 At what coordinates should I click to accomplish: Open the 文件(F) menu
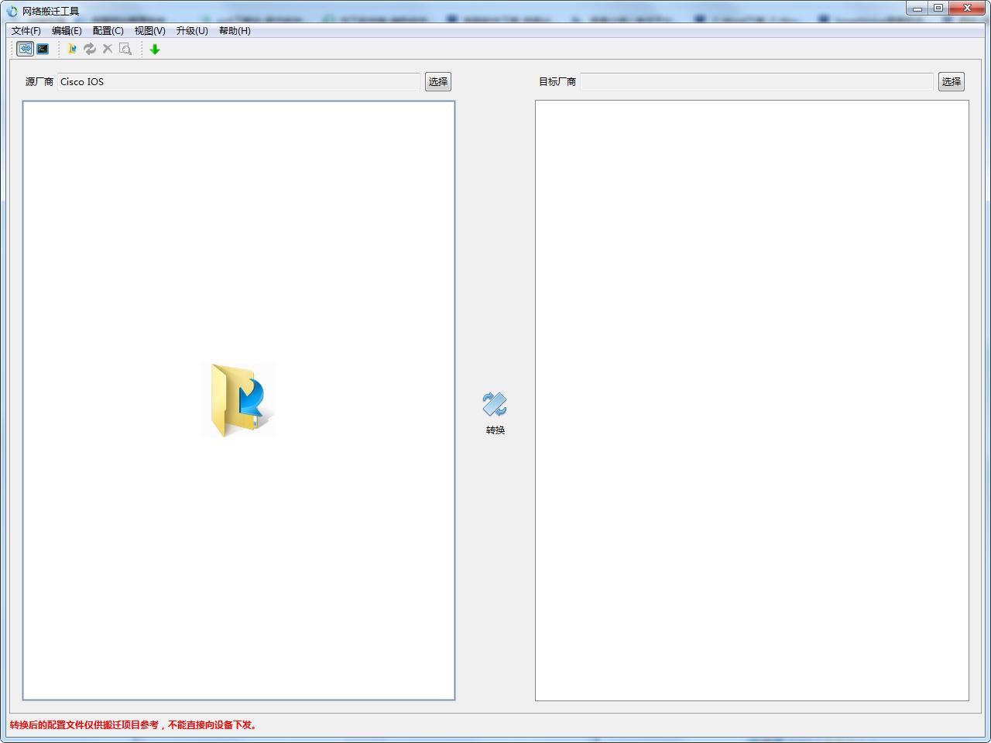click(25, 31)
